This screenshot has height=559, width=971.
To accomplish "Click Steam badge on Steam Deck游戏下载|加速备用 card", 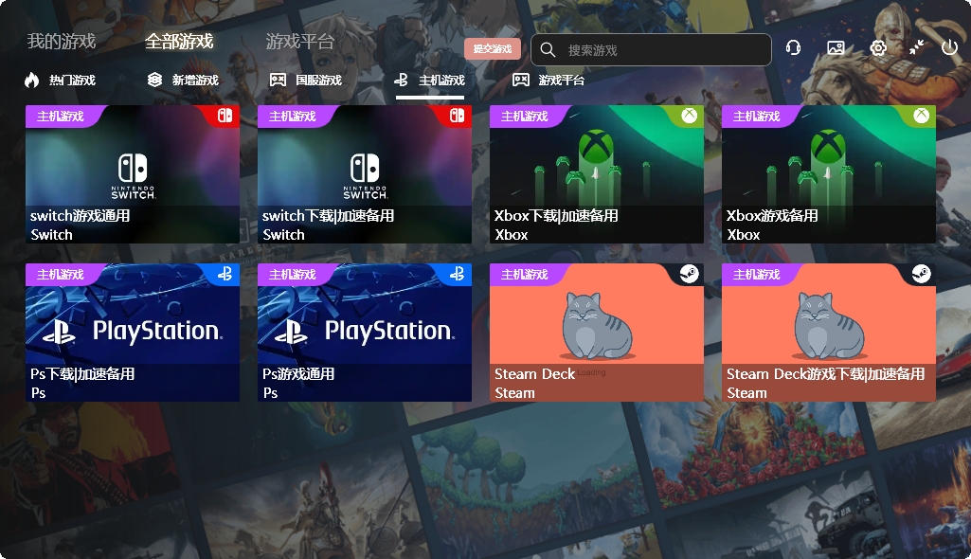I will click(922, 274).
